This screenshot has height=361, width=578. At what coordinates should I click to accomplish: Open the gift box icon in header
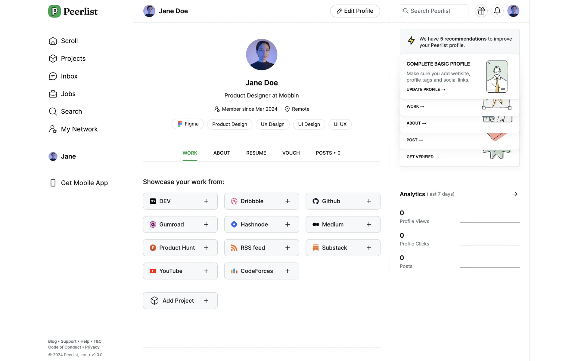point(481,11)
